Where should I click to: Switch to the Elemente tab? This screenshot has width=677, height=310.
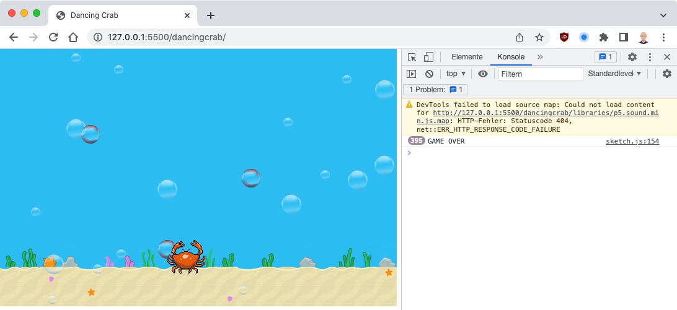tap(467, 57)
